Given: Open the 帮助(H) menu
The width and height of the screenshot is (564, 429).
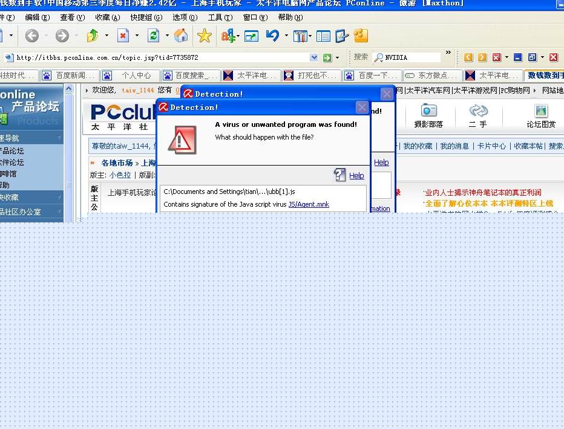Looking at the screenshot, I should click(x=290, y=18).
